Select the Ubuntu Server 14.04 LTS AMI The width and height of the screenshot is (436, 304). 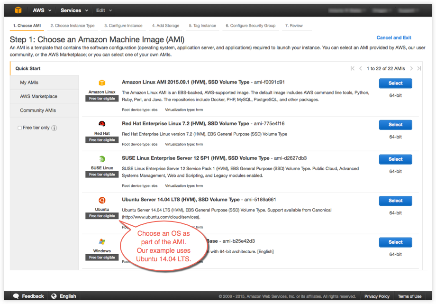click(x=395, y=201)
